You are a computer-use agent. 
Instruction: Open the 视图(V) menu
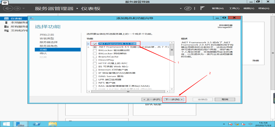[249, 8]
